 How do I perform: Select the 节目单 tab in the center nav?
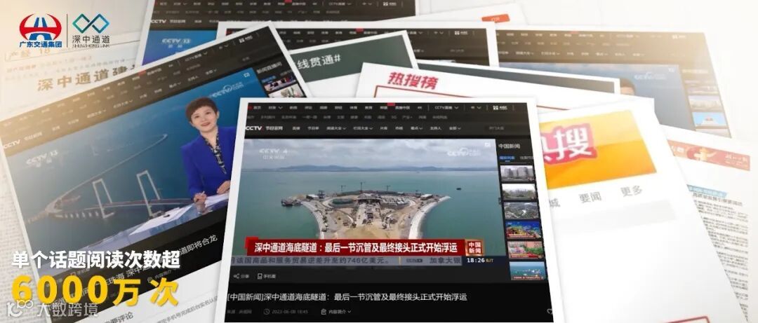(313, 128)
